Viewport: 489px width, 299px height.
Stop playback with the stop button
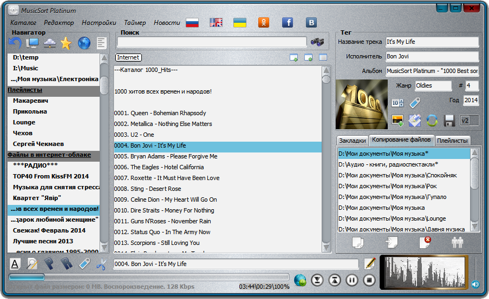click(369, 280)
